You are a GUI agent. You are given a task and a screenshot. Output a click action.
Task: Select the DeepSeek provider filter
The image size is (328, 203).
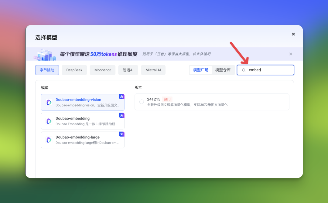coord(74,70)
